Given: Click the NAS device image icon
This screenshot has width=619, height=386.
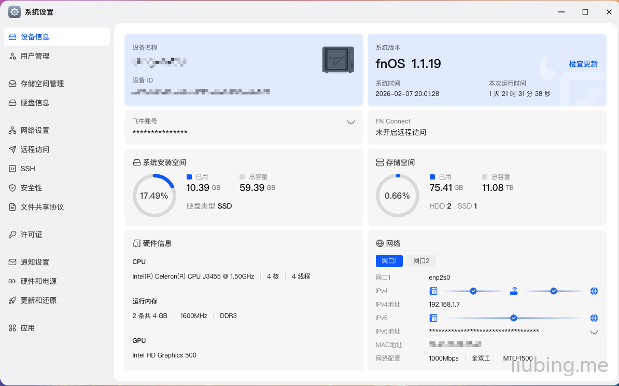Looking at the screenshot, I should point(338,60).
